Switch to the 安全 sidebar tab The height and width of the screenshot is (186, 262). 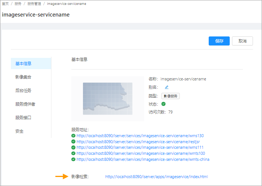(x=19, y=131)
